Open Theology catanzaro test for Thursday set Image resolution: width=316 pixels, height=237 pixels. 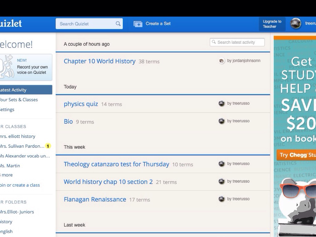[116, 164]
